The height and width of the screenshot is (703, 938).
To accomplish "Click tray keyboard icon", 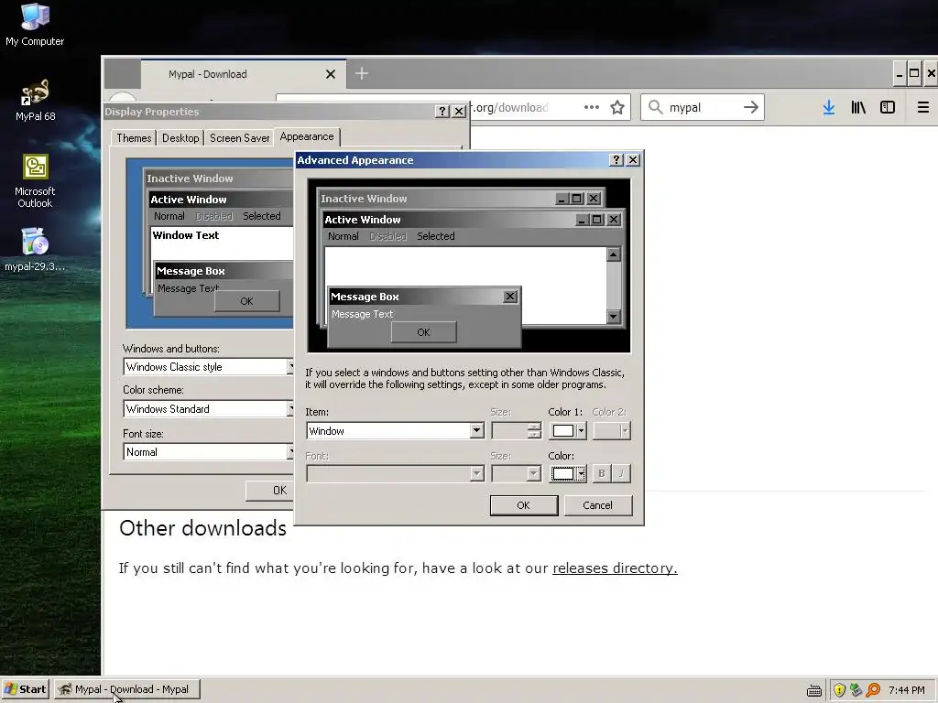I will 814,690.
